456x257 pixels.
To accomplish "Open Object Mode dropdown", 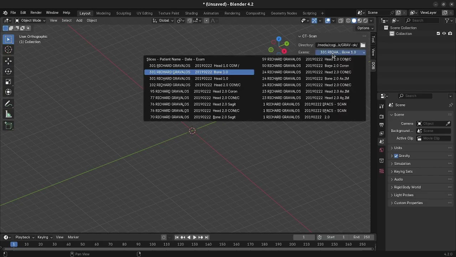I will point(30,20).
